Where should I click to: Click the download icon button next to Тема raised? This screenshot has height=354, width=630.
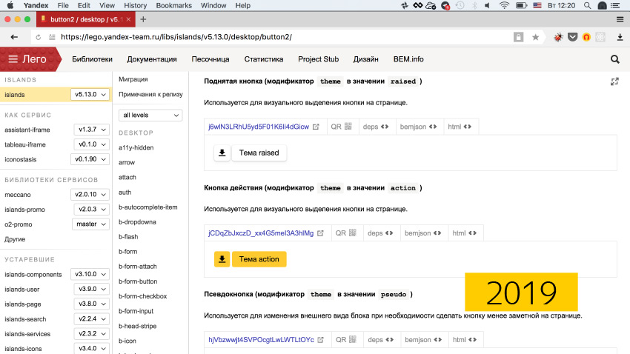point(222,153)
